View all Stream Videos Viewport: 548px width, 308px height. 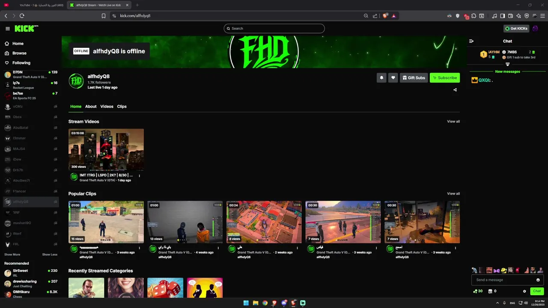click(x=453, y=121)
